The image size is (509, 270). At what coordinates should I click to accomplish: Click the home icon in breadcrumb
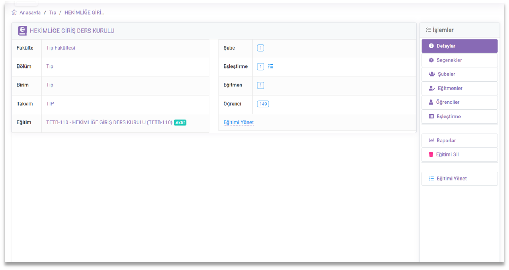(x=14, y=12)
